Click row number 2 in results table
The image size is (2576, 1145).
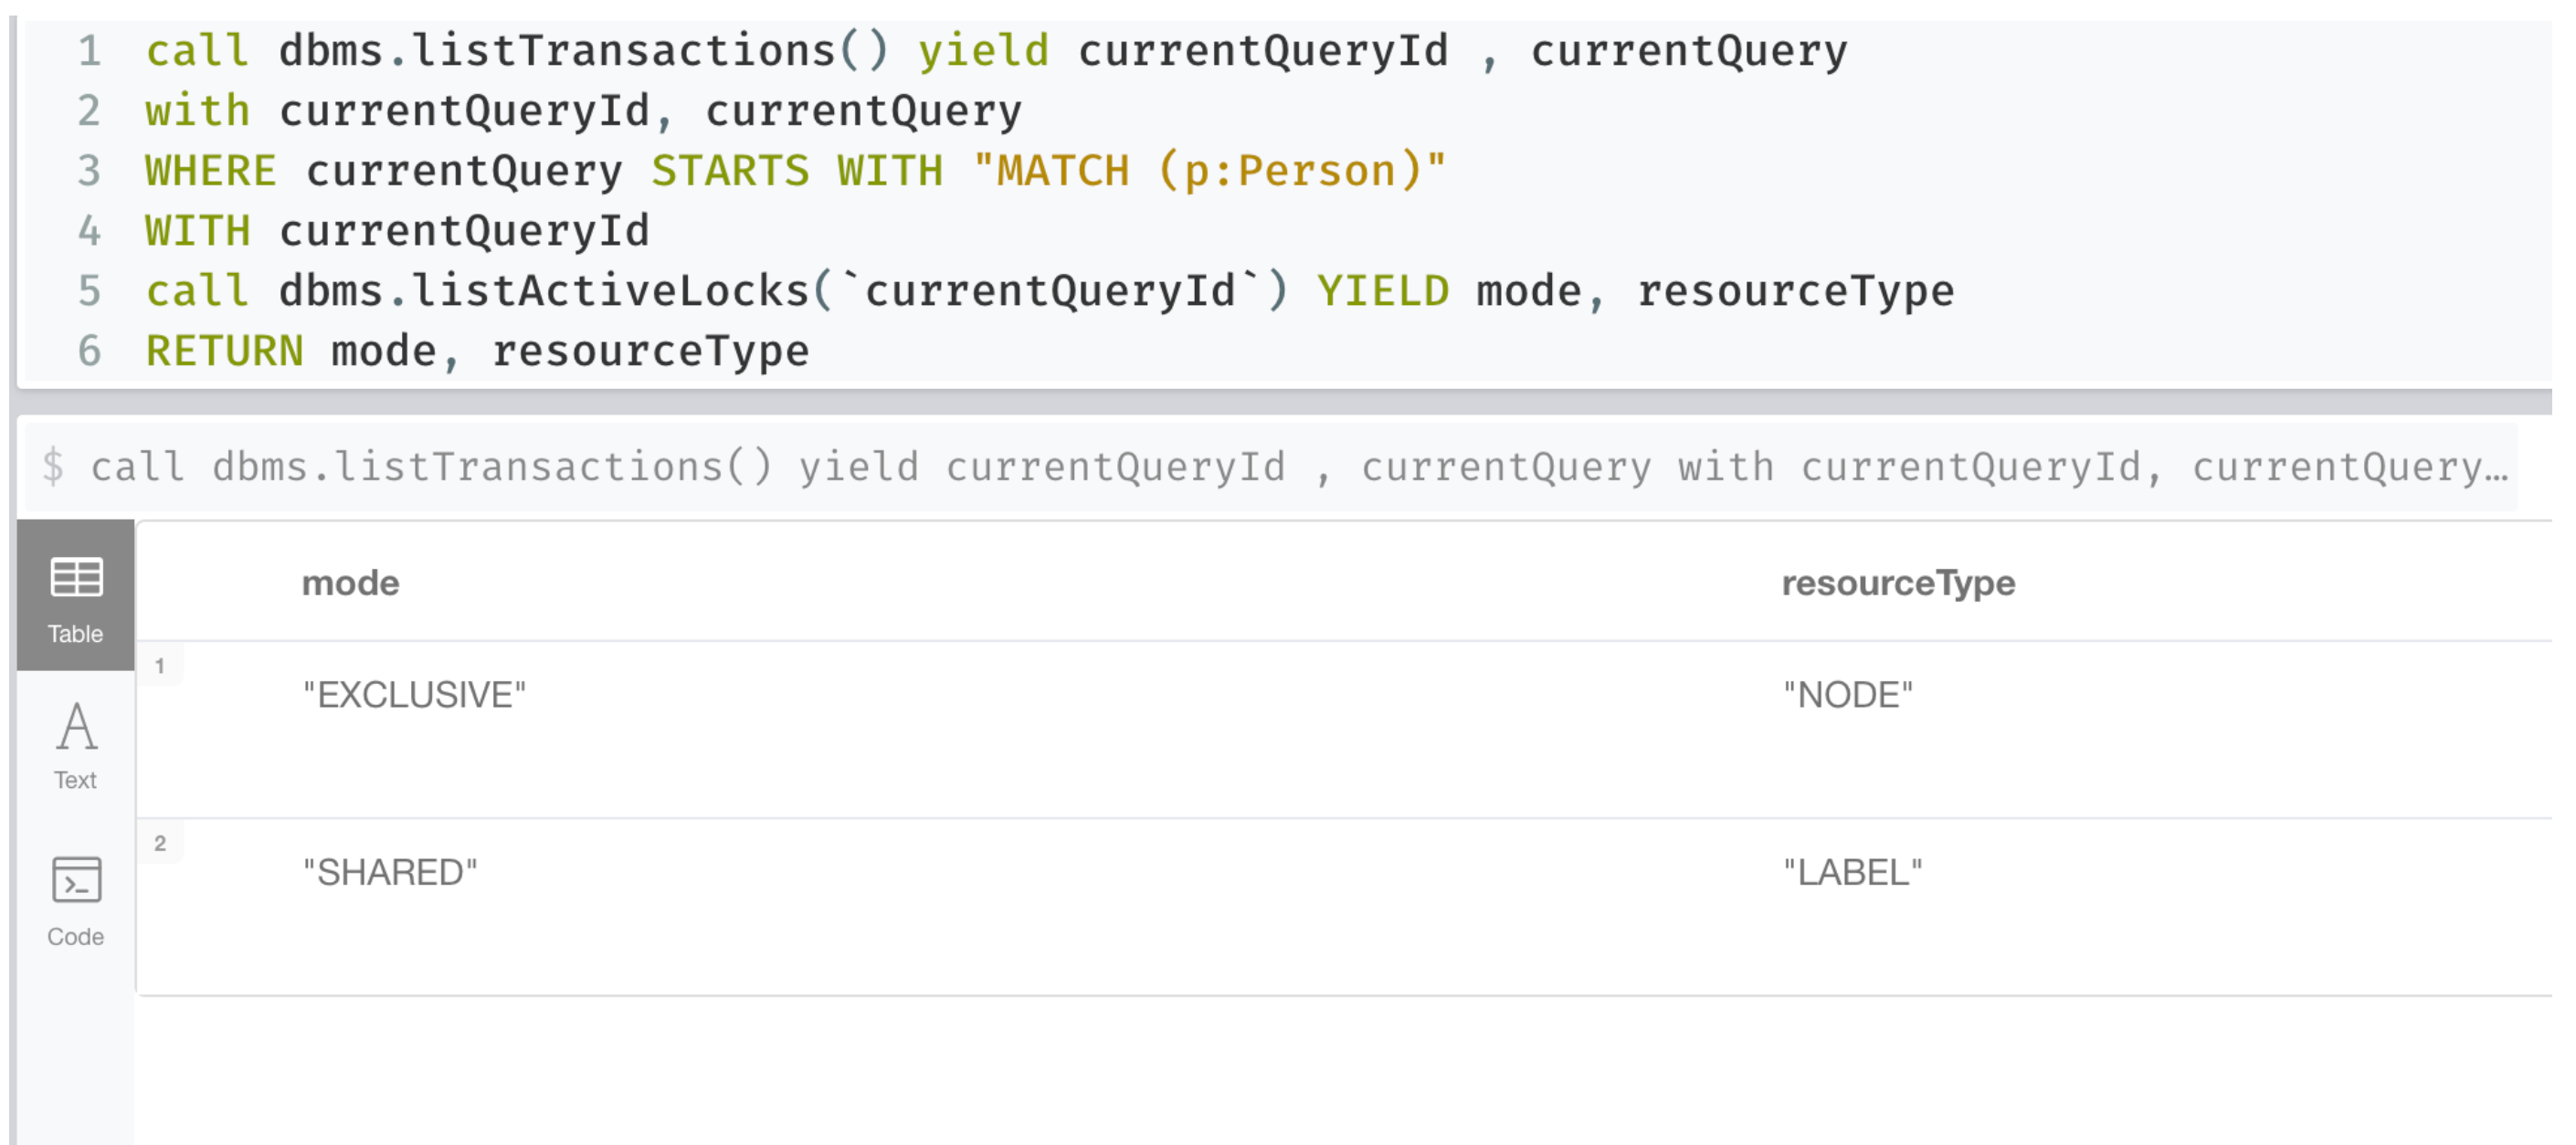[160, 843]
